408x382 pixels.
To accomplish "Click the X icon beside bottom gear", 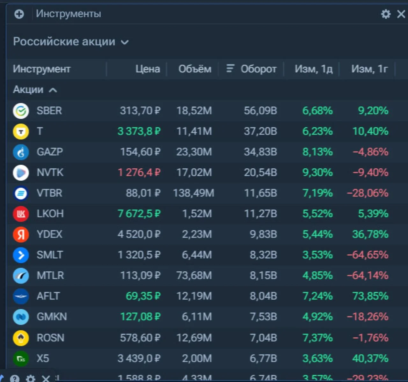I will click(x=46, y=378).
